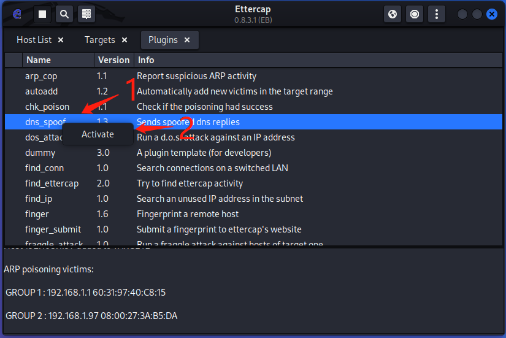Click version 2.0 of find_ettercap

click(103, 183)
